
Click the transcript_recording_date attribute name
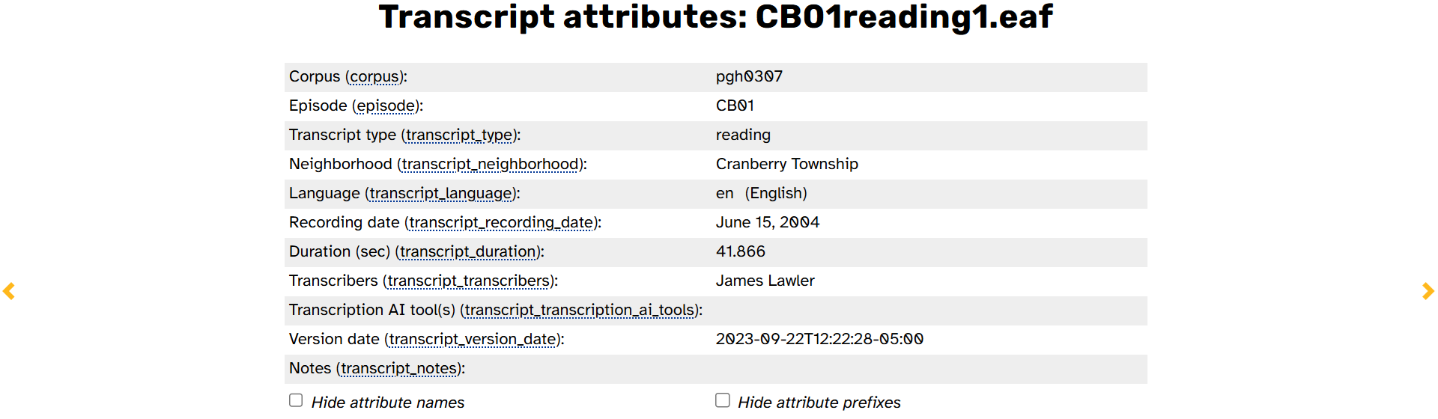click(501, 223)
